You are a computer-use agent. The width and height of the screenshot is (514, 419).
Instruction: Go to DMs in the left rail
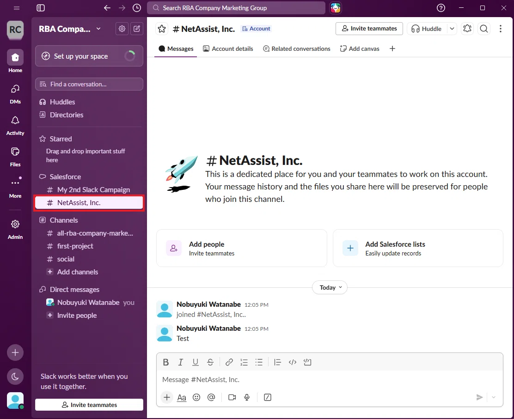click(15, 94)
